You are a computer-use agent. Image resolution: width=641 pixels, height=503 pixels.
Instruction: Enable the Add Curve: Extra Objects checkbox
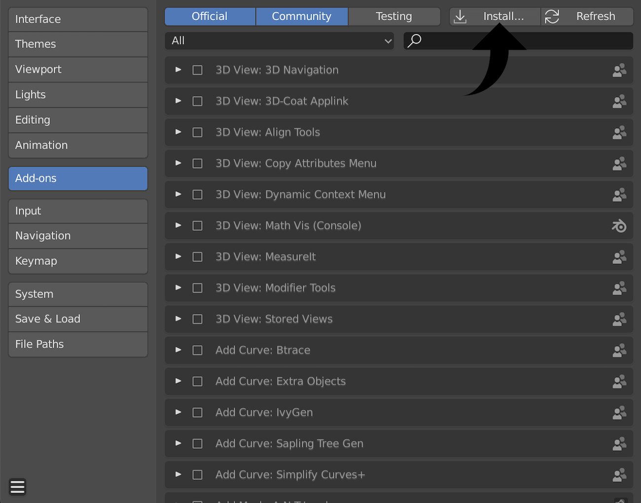pyautogui.click(x=197, y=381)
